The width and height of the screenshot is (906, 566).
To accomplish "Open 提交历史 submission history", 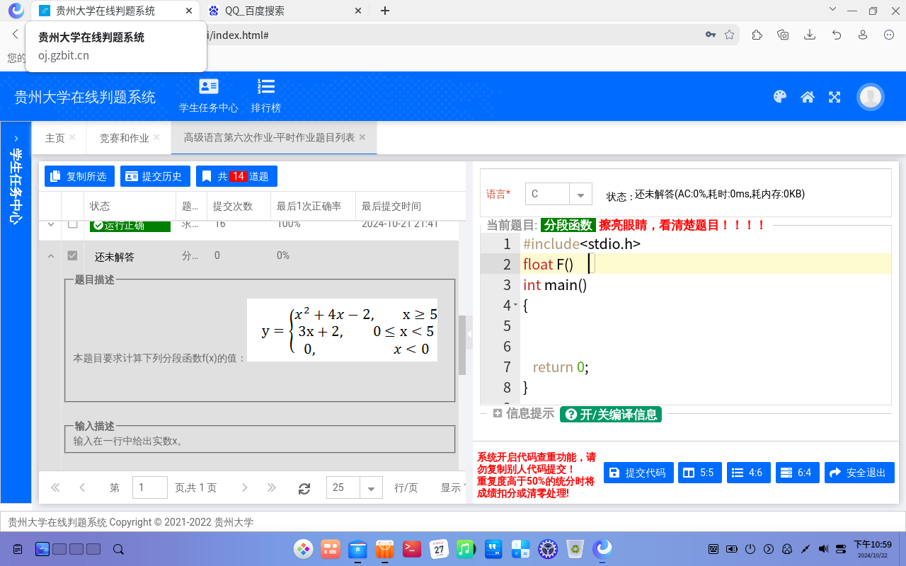I will click(x=155, y=176).
